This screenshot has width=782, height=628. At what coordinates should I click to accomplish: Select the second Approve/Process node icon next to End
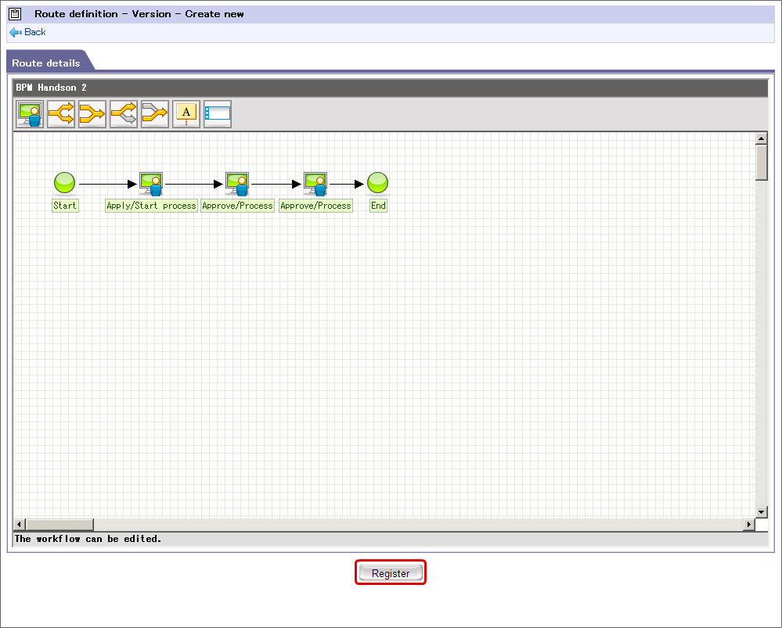click(x=315, y=184)
